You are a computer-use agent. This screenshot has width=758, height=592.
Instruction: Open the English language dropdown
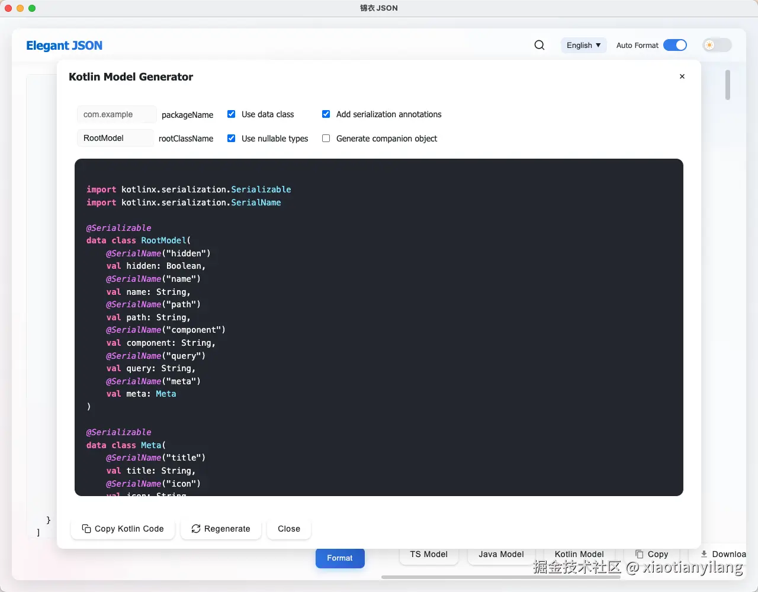tap(583, 45)
